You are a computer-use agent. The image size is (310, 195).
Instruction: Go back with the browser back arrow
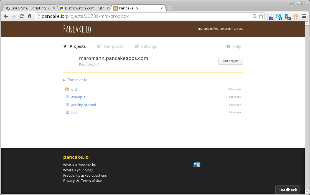[x=6, y=16]
